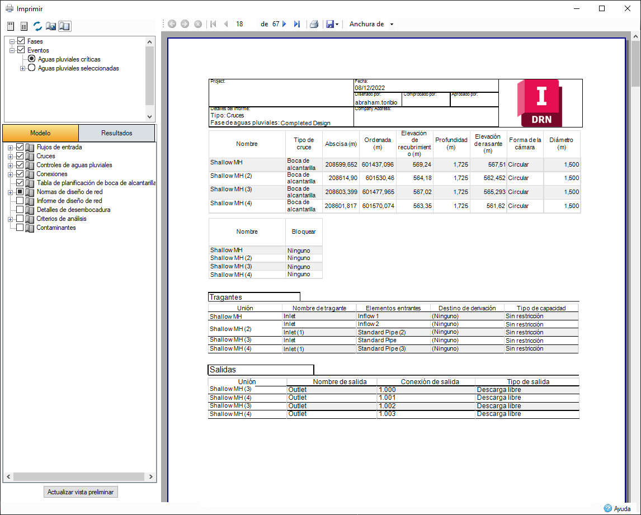Image resolution: width=641 pixels, height=515 pixels.
Task: Click the Imprimir printer title icon
Action: (10, 8)
